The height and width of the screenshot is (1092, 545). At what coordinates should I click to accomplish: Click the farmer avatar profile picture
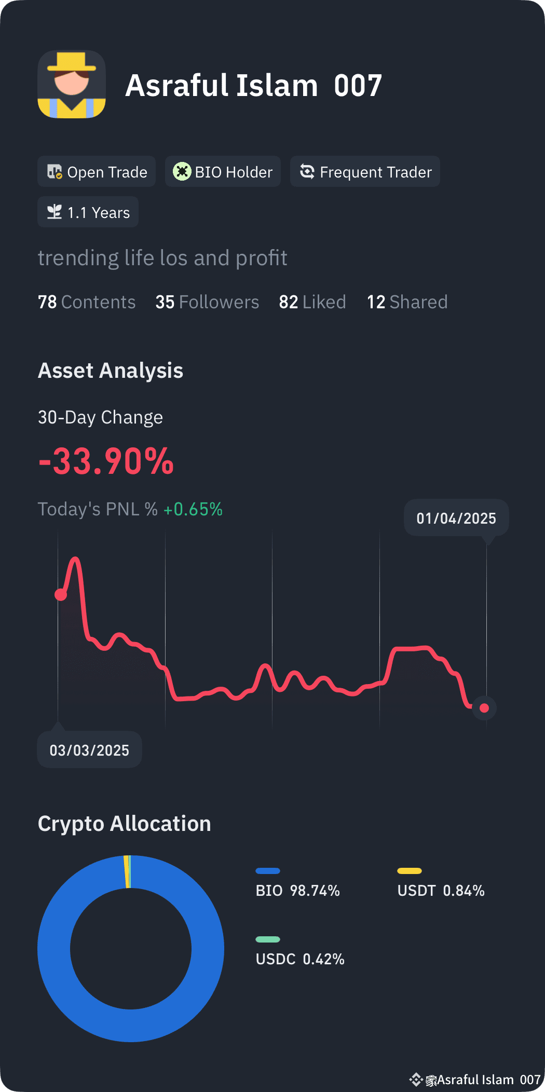coord(72,84)
